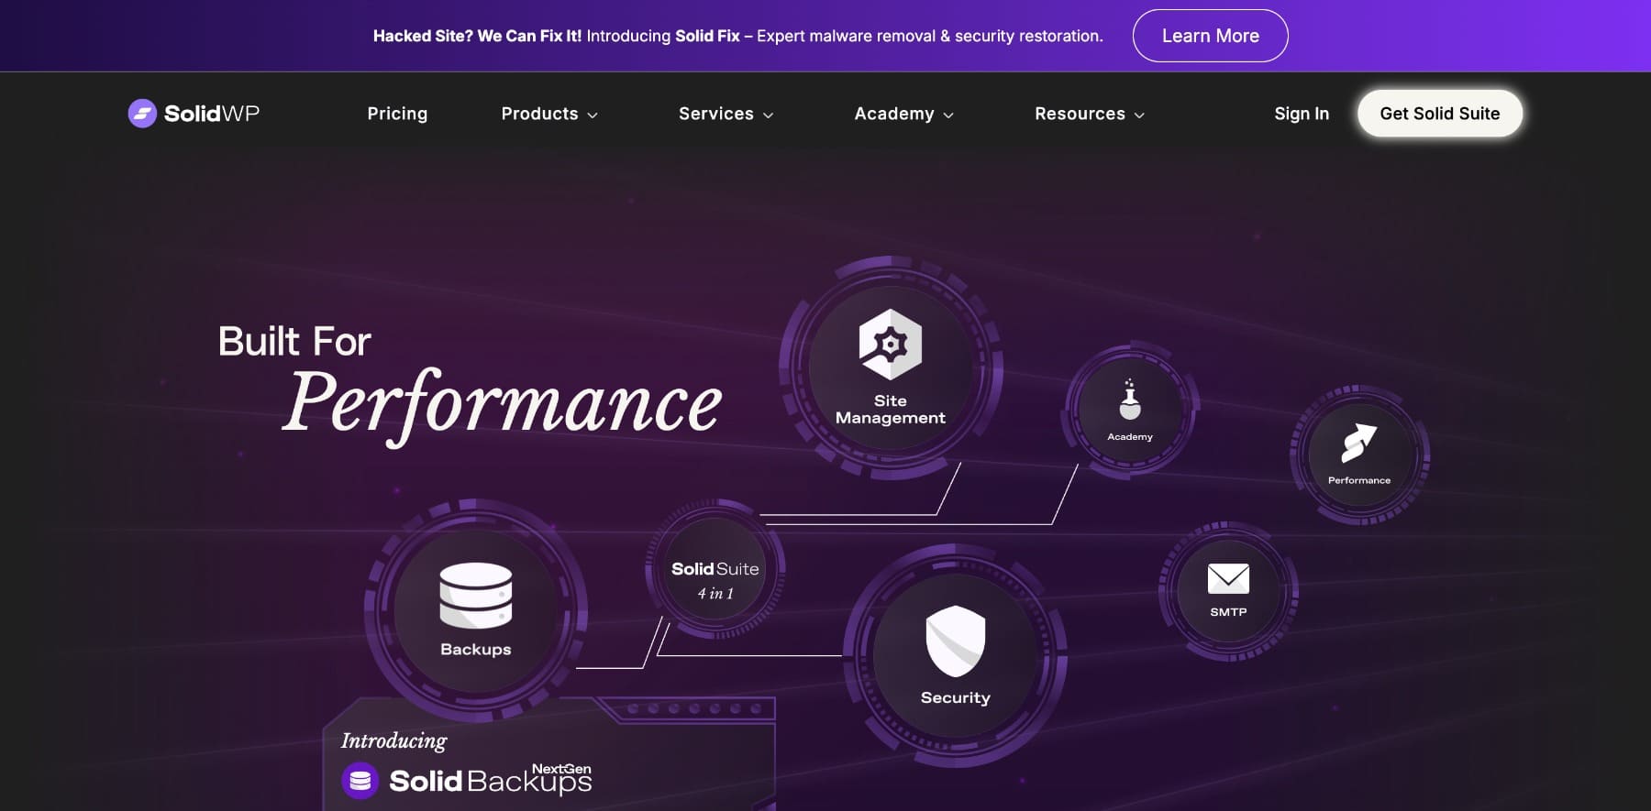The width and height of the screenshot is (1651, 811).
Task: Click the SolidWP wordmark text
Action: [212, 114]
